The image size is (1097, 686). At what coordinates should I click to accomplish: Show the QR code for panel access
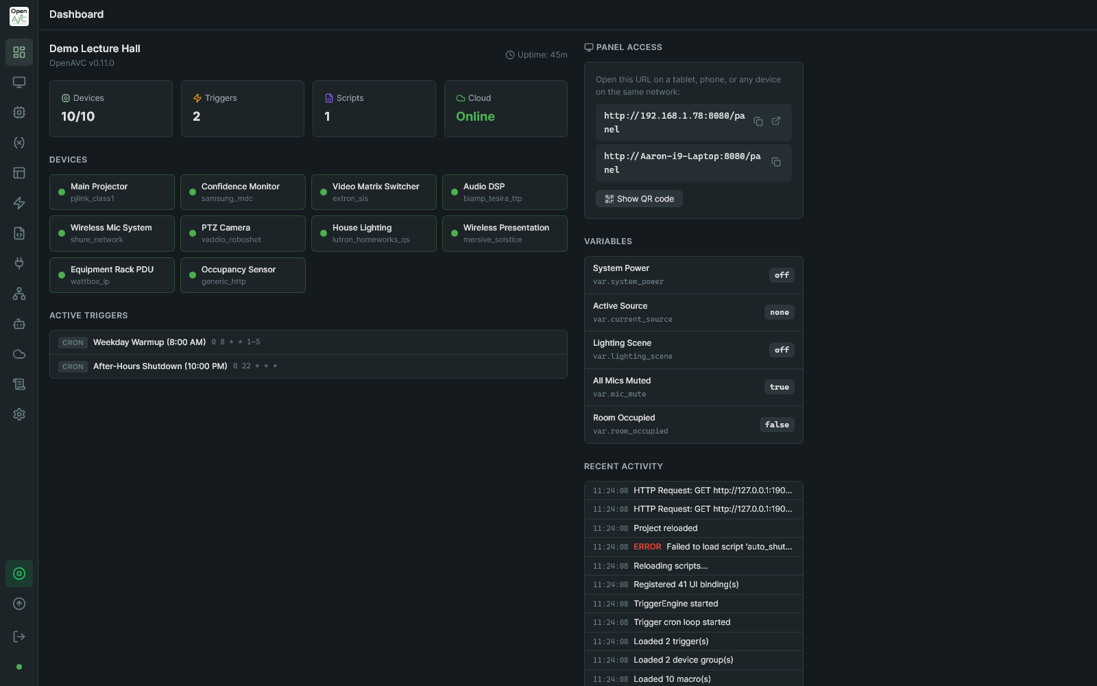coord(639,199)
